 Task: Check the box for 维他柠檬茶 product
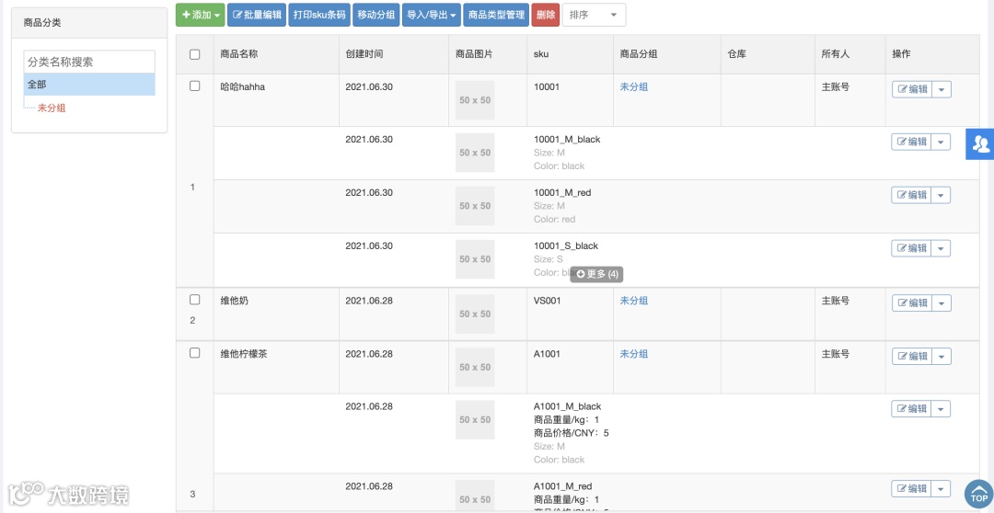tap(194, 353)
